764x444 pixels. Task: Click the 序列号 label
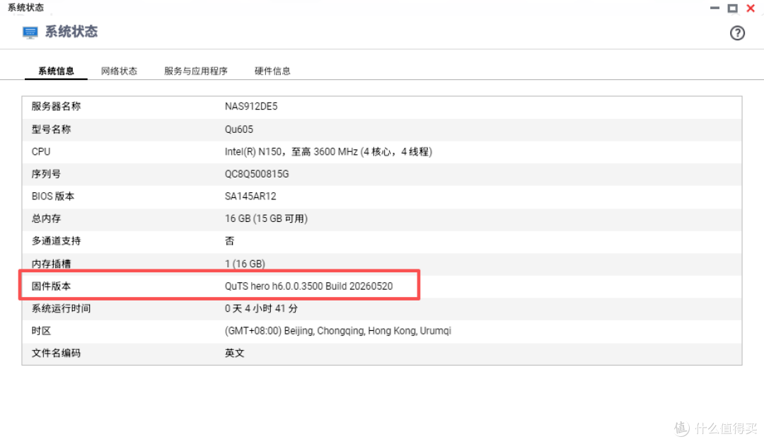tap(46, 175)
